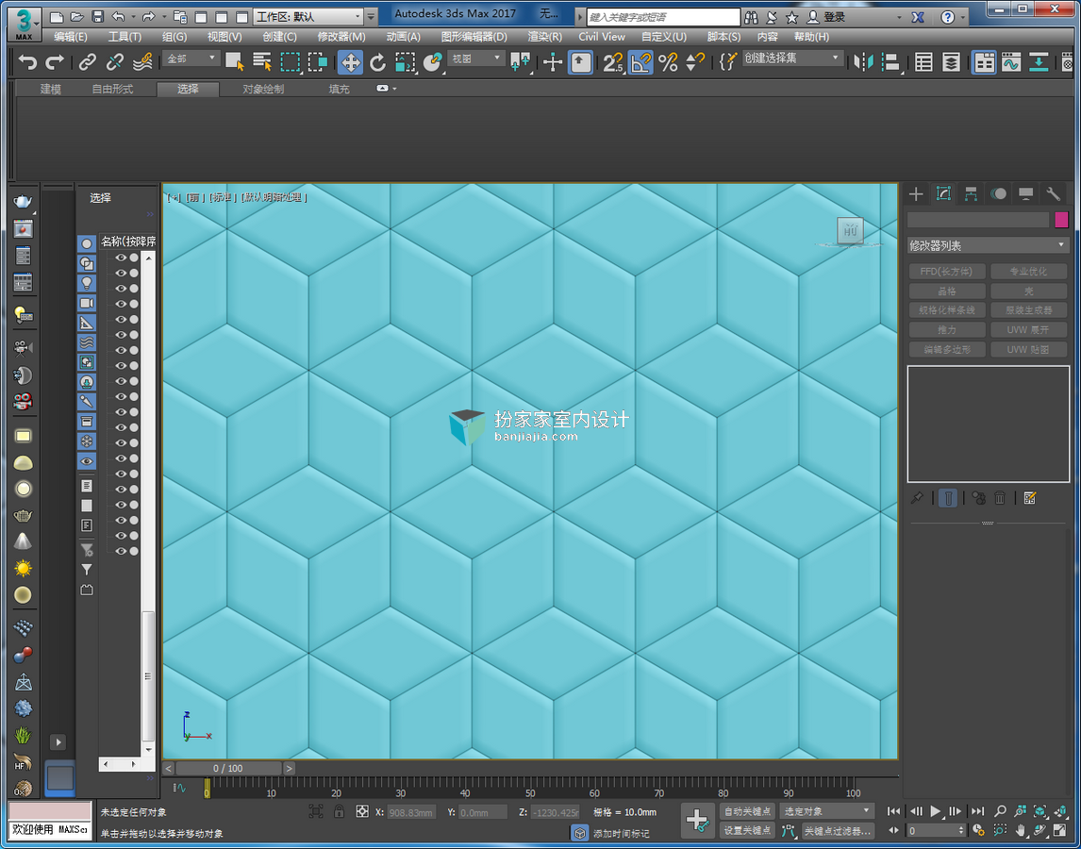Click the Bind to Space Warp tool

coord(142,63)
